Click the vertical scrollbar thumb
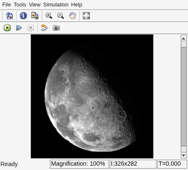The height and width of the screenshot is (170, 188). 184,96
